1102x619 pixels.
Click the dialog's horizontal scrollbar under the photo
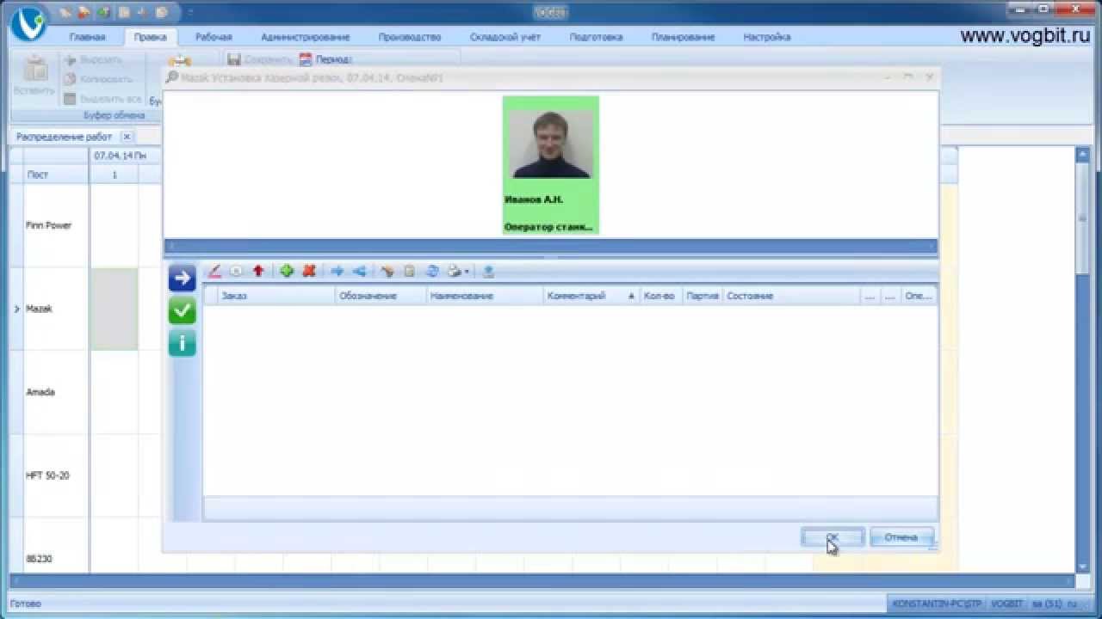coord(550,246)
